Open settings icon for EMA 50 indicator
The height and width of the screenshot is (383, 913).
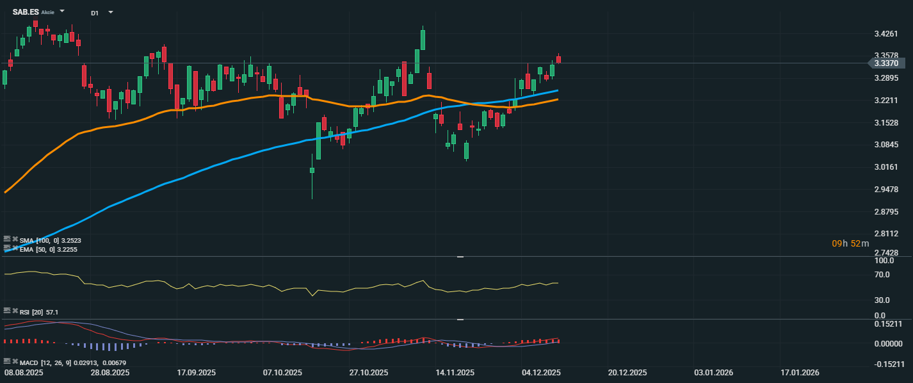(x=7, y=247)
